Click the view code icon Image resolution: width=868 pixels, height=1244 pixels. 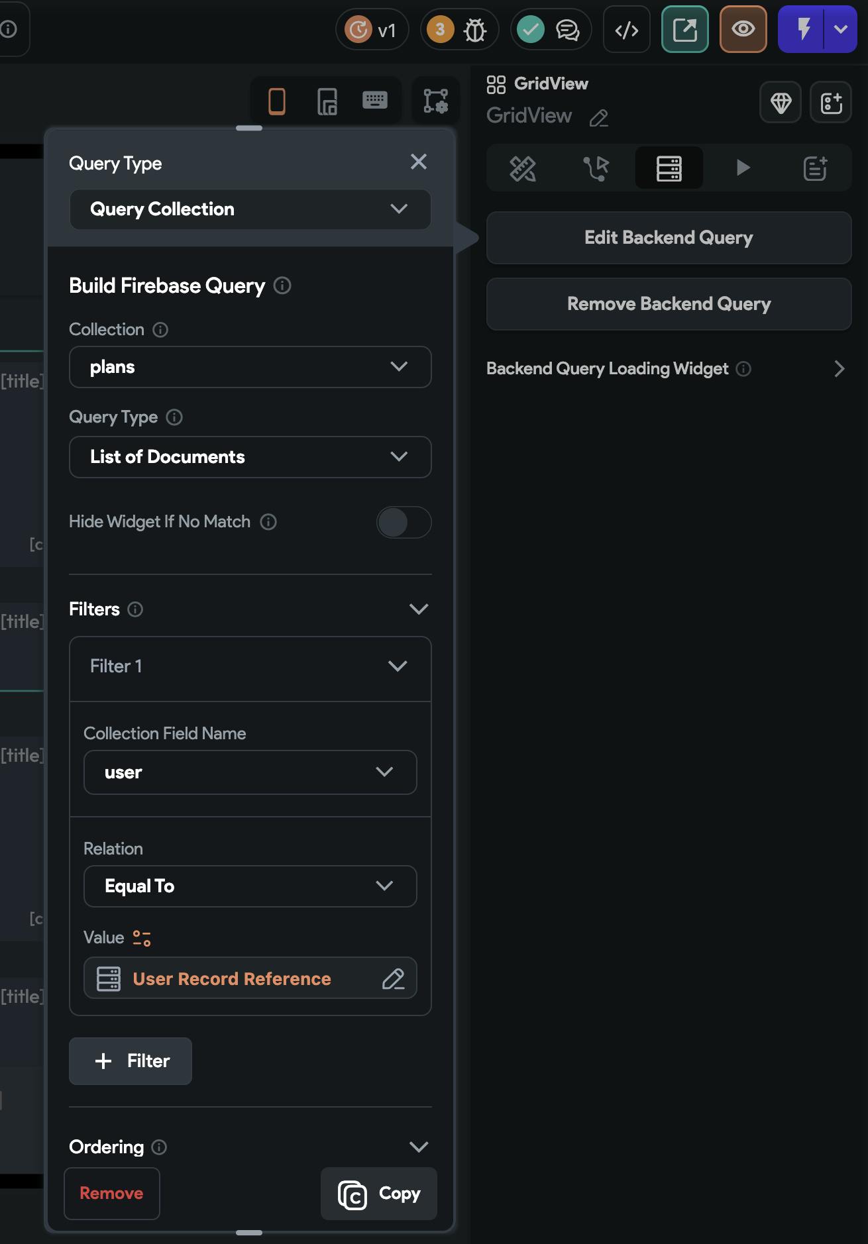[627, 30]
